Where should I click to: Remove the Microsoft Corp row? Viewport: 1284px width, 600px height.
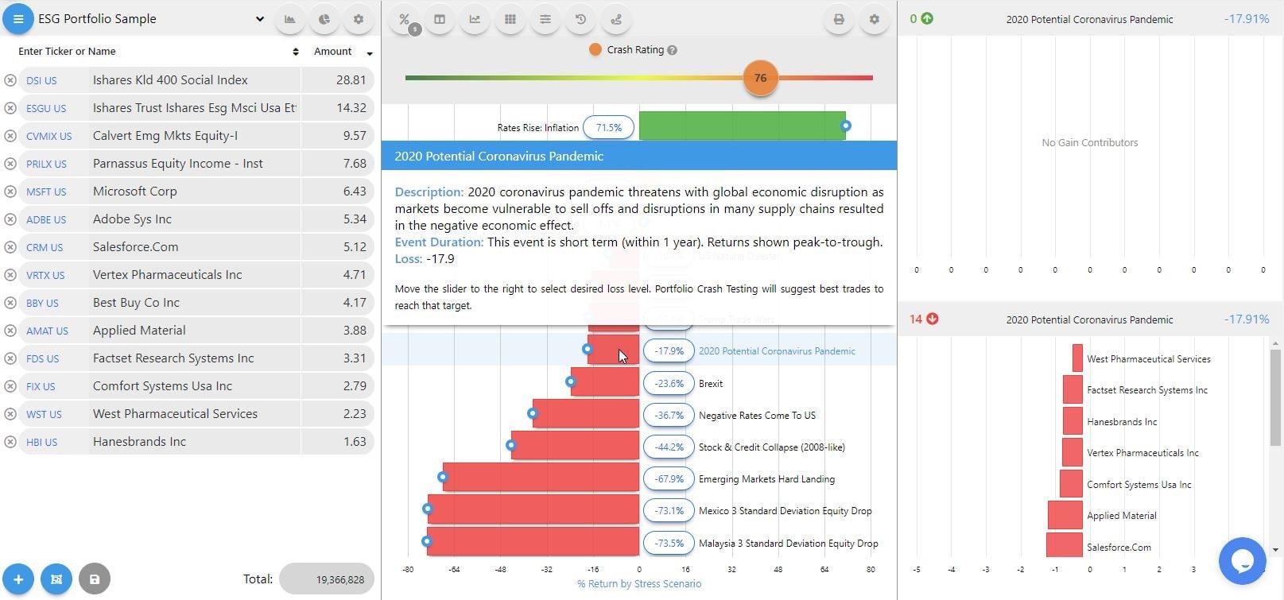pos(10,192)
